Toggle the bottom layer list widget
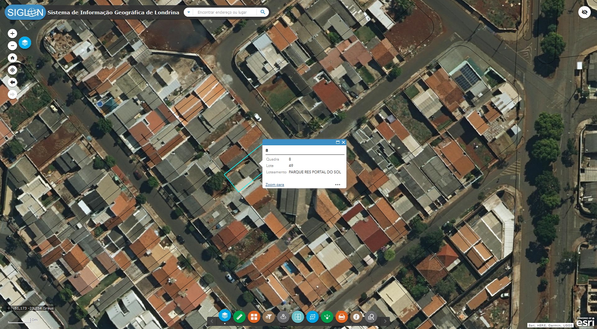The image size is (597, 329). point(225,316)
